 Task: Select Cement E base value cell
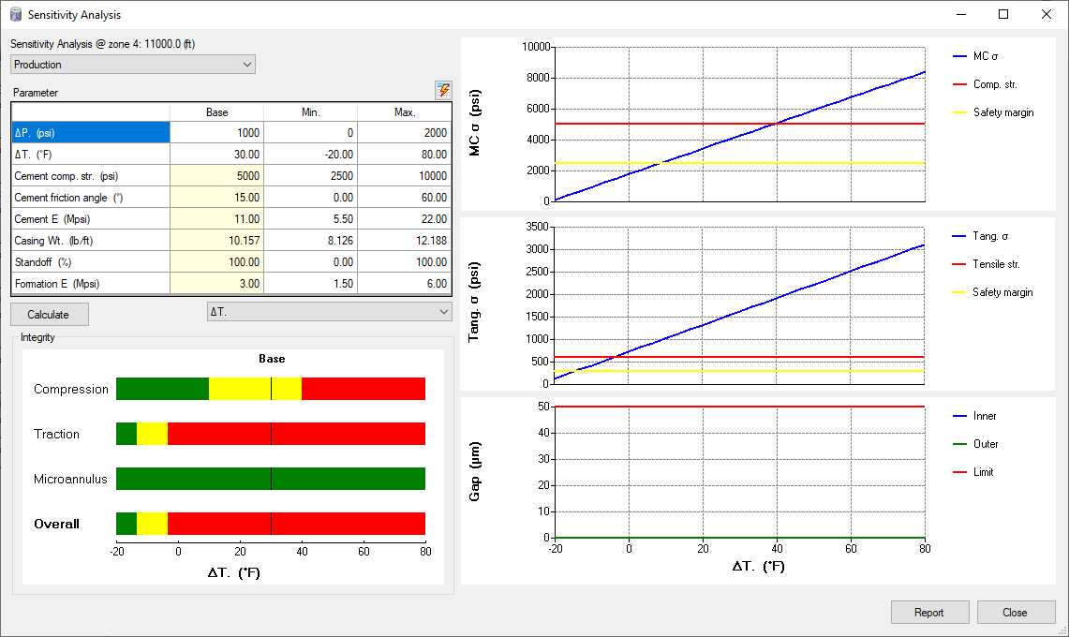[216, 219]
